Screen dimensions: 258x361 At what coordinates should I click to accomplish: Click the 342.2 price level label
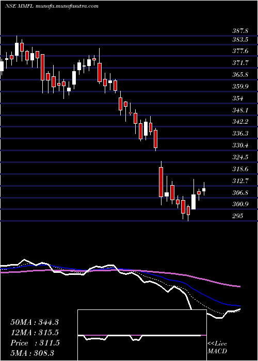tap(239, 122)
